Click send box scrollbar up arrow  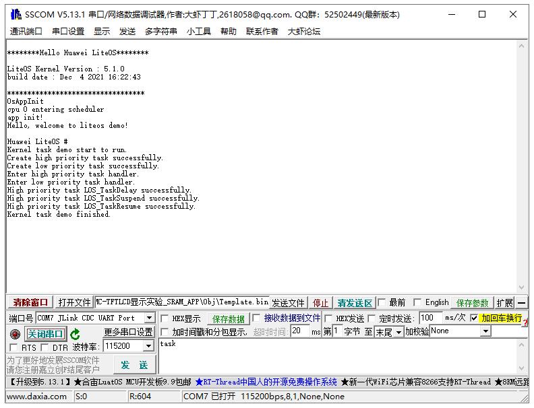pyautogui.click(x=521, y=345)
